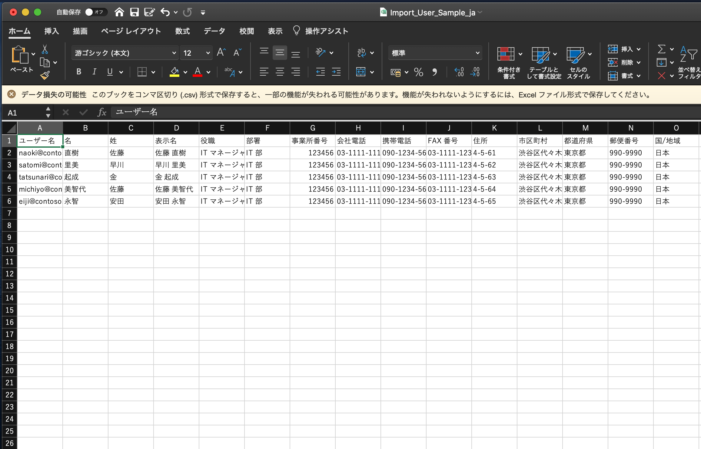The height and width of the screenshot is (449, 701).
Task: Click the Select All corner triangle
Action: pos(10,128)
